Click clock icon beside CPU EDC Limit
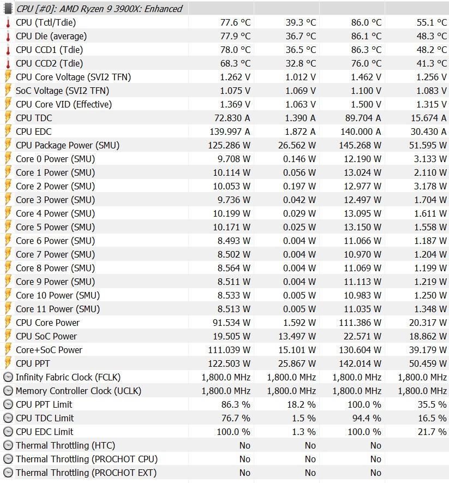 point(8,432)
